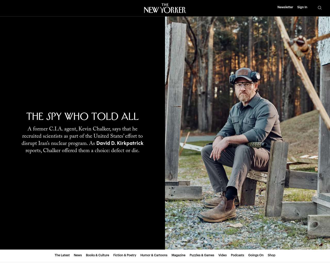Go to Goings On section

click(x=256, y=255)
